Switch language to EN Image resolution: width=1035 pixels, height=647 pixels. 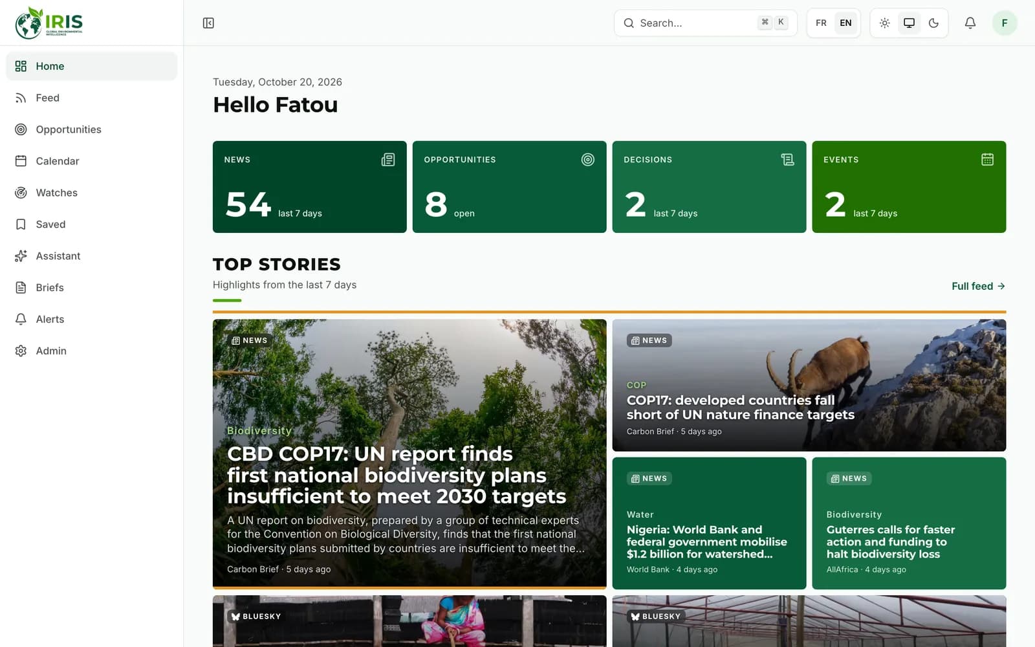pos(845,23)
